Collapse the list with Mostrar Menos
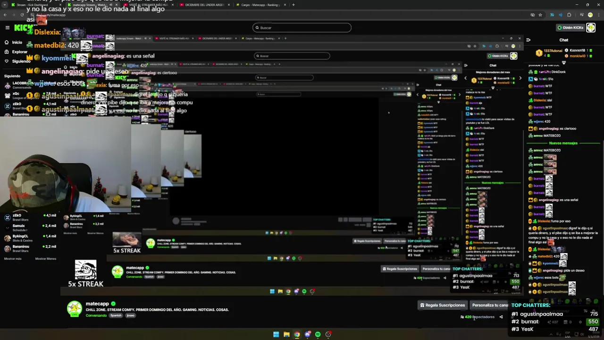 (46, 259)
